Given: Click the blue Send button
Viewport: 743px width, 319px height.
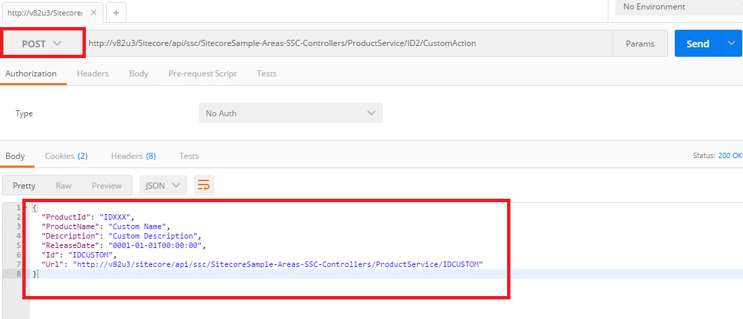Looking at the screenshot, I should pos(698,44).
